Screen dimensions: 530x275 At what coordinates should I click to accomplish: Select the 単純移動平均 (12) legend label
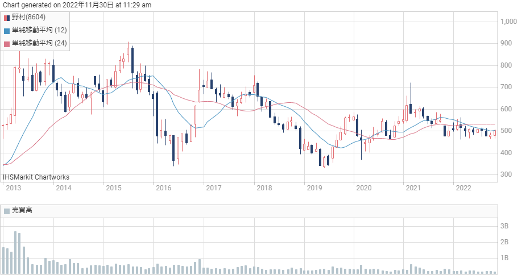[x=39, y=30]
